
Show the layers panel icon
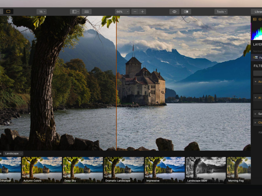pos(260,19)
